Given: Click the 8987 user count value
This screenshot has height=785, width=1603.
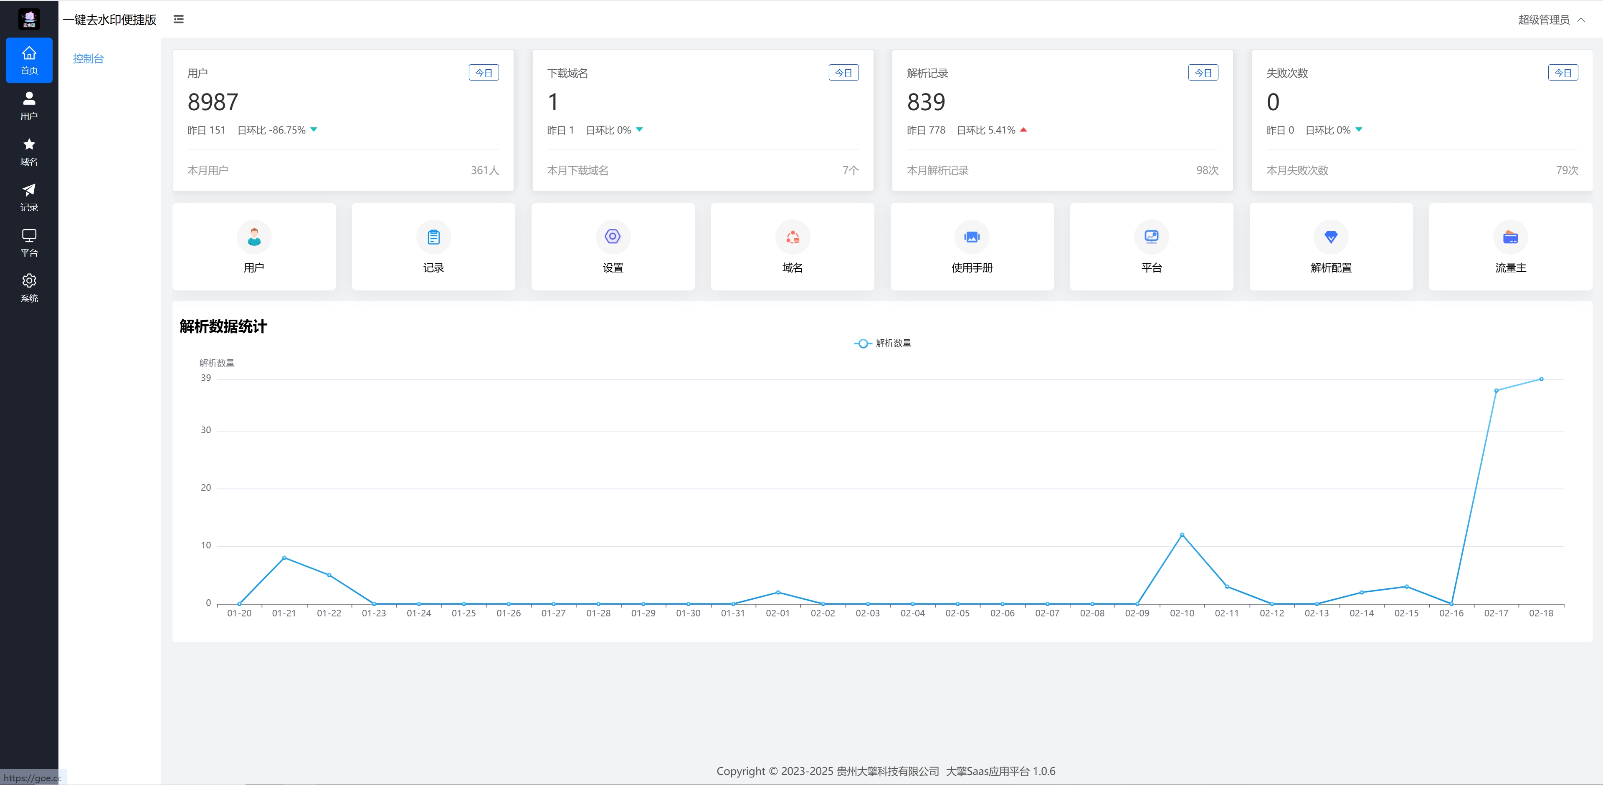Looking at the screenshot, I should point(213,102).
